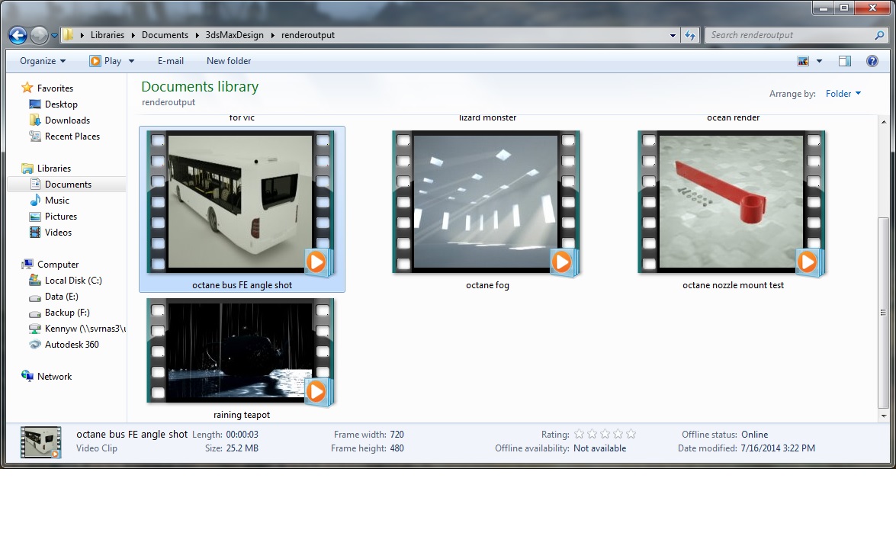
Task: Select Favorites in the navigation pane
Action: tap(55, 88)
